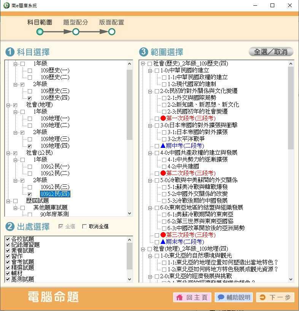This screenshot has height=311, width=299.
Task: Collapse 1-0:中華民國的建立 chapter
Action: tap(150, 71)
